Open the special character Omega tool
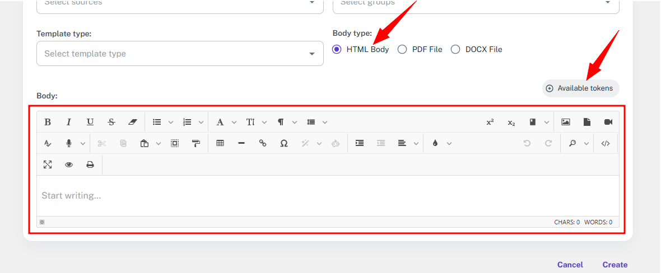This screenshot has height=273, width=661. [284, 143]
